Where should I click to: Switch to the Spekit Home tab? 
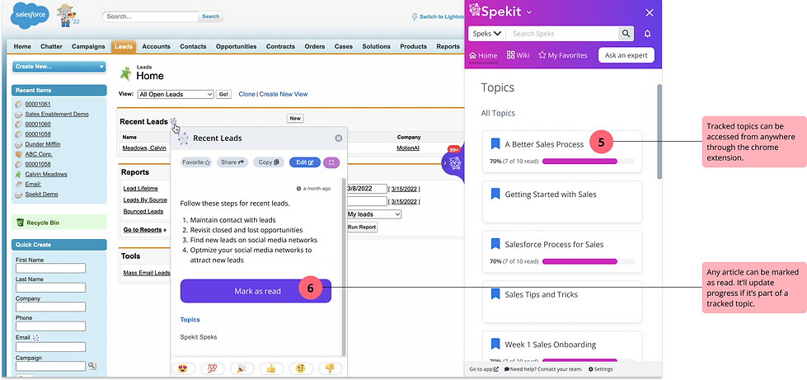[x=483, y=55]
